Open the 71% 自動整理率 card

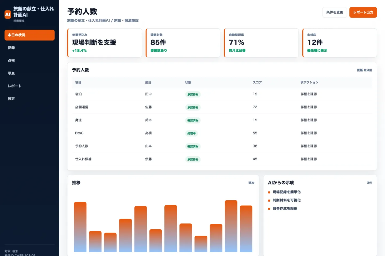pyautogui.click(x=261, y=43)
